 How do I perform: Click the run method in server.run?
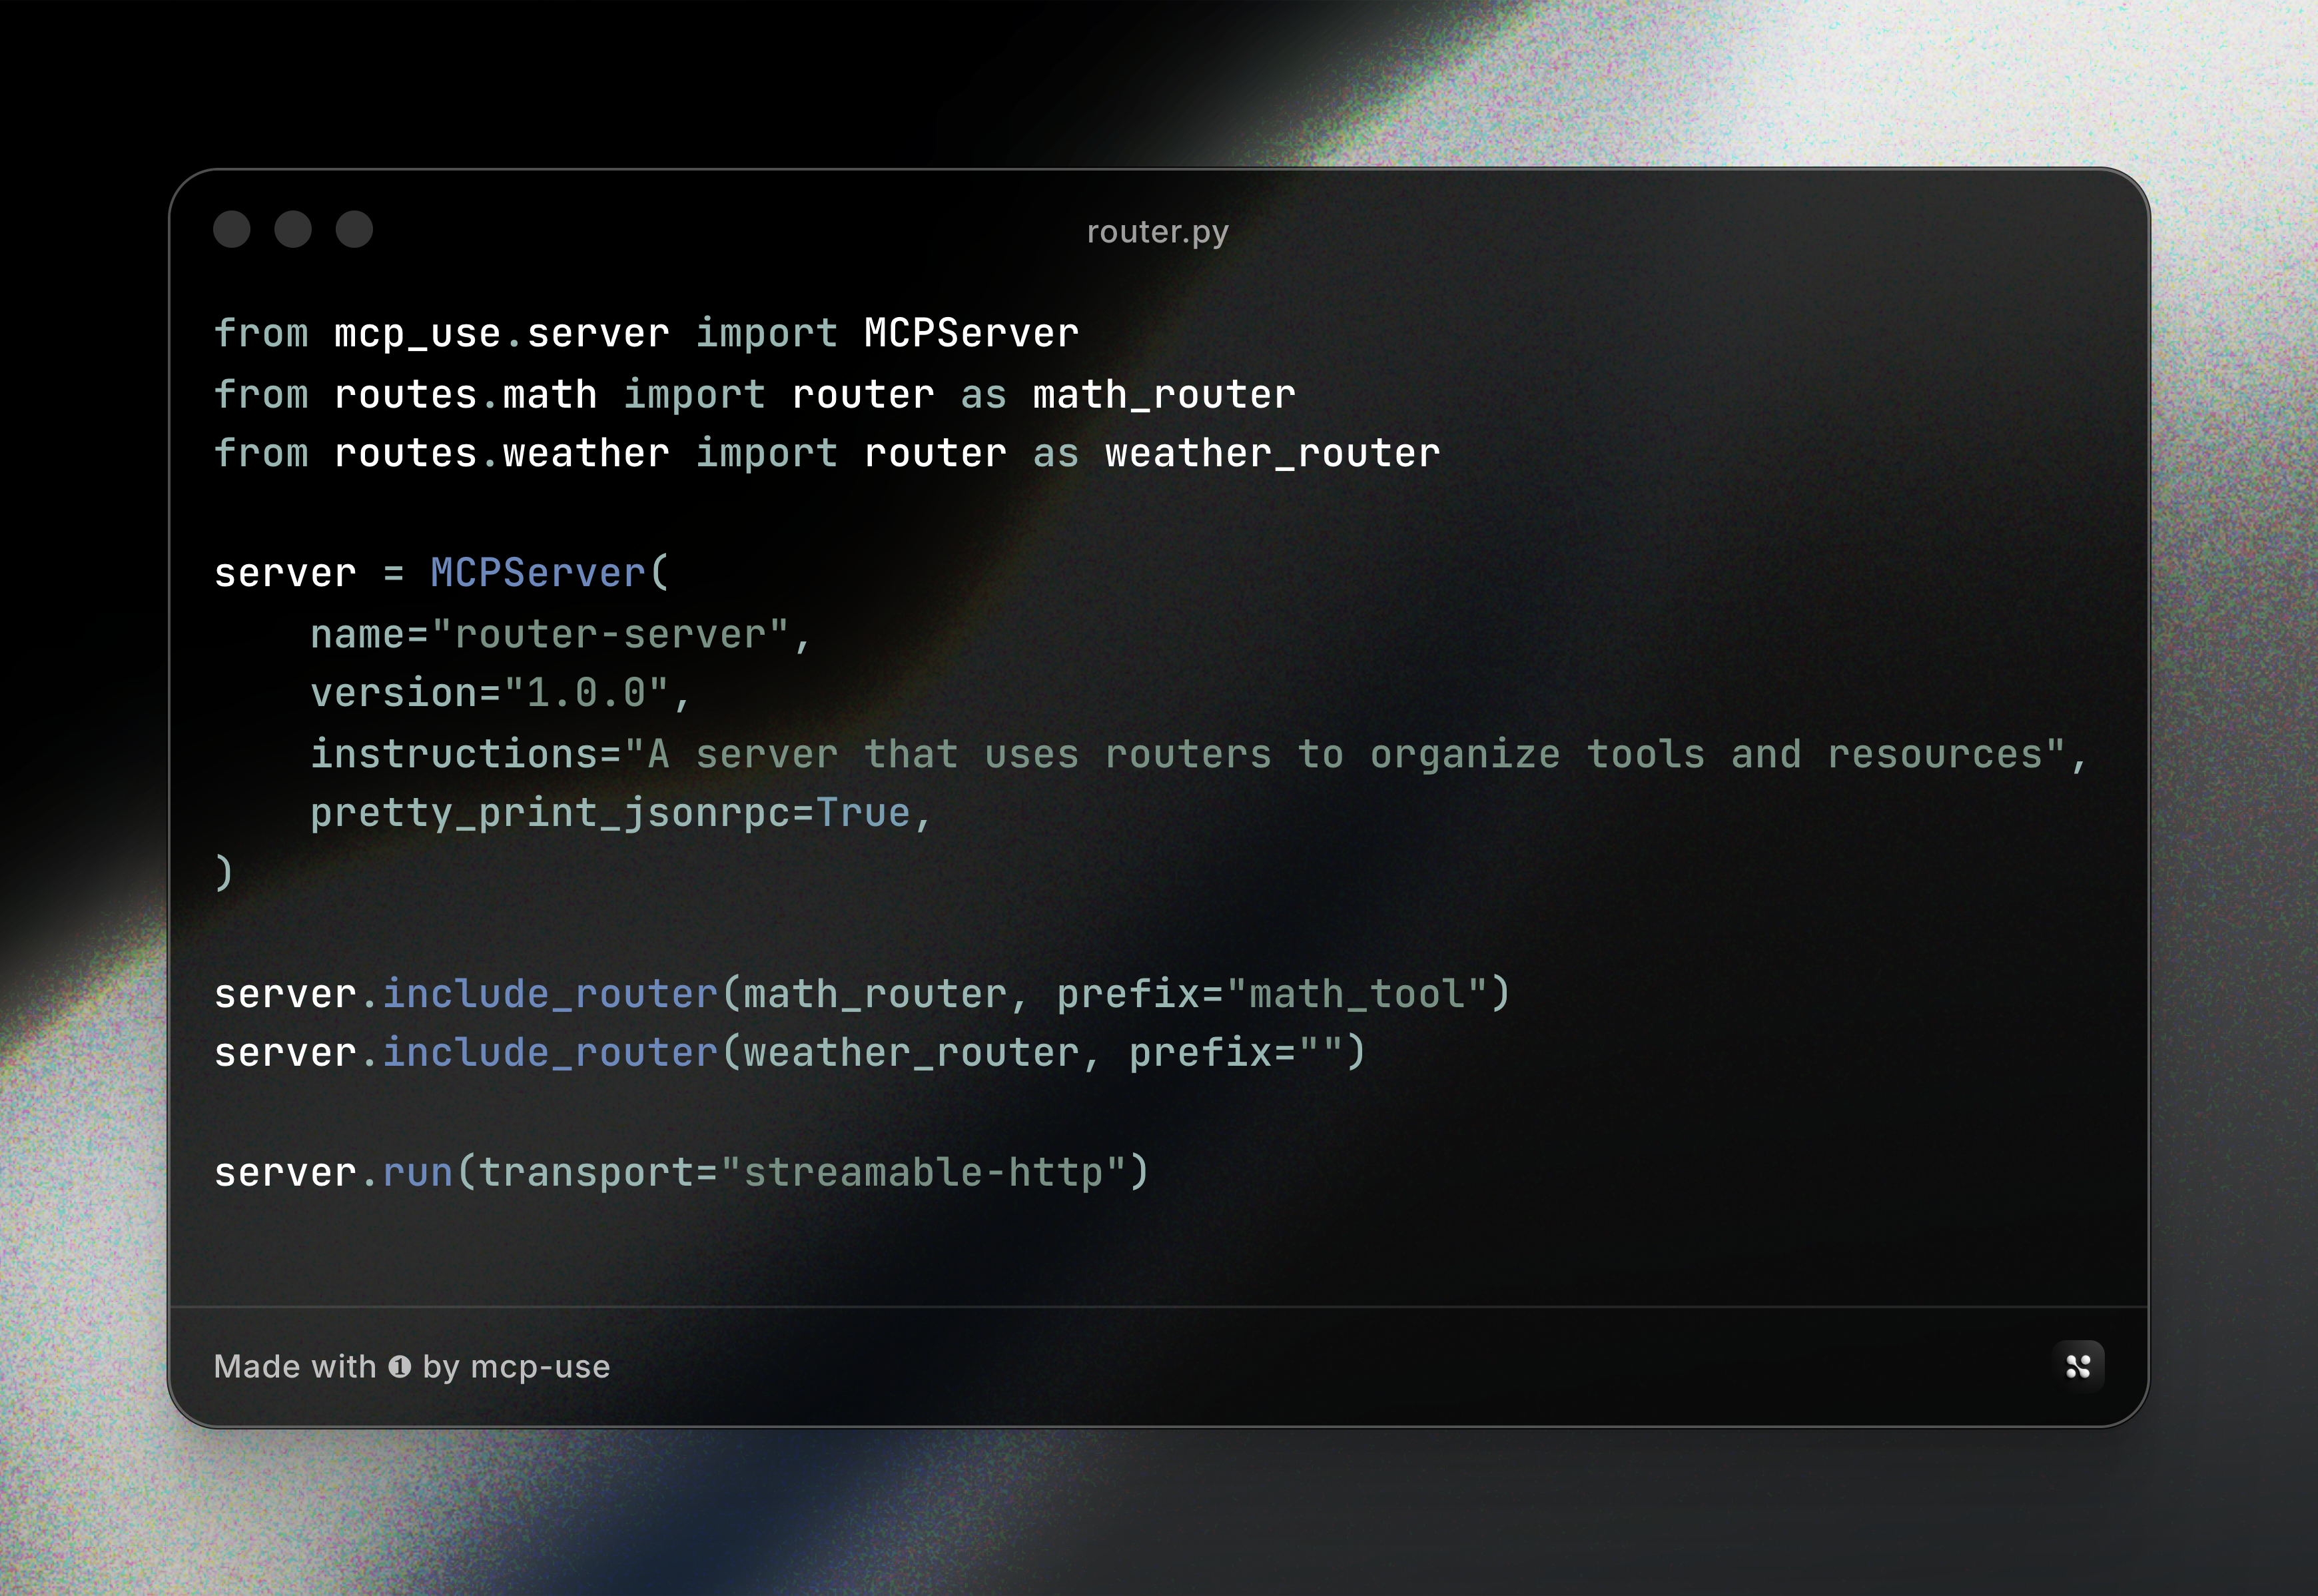tap(418, 1172)
